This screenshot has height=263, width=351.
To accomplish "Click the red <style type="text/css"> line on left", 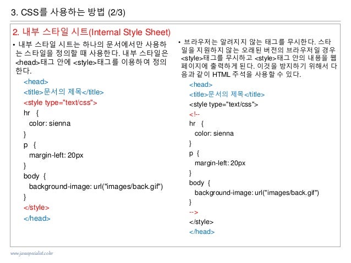I will click(x=60, y=103).
